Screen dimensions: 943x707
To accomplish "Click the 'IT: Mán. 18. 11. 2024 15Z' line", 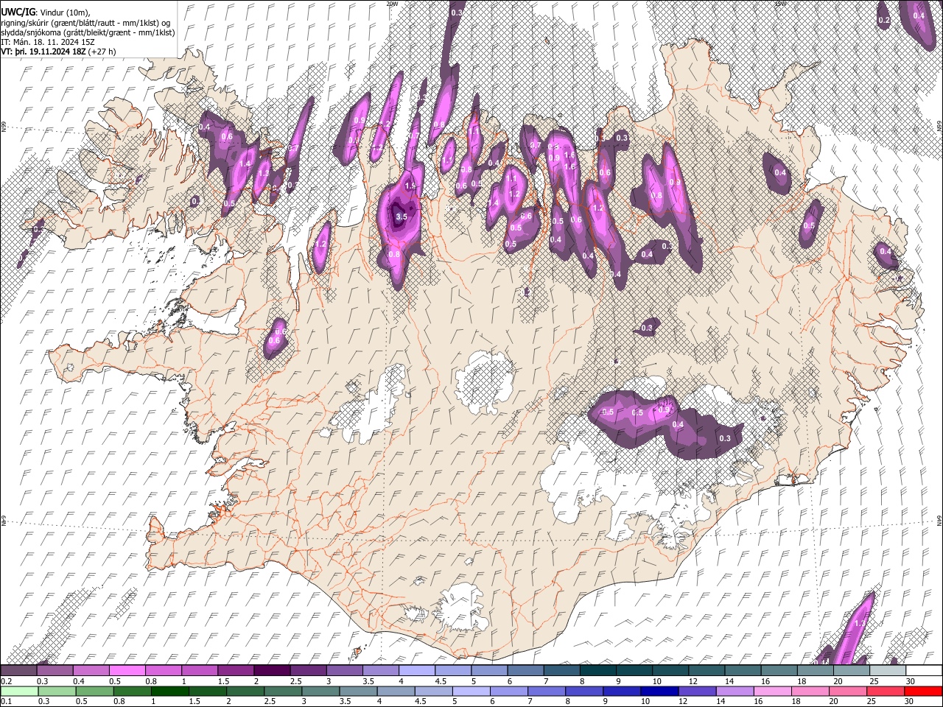I will pyautogui.click(x=47, y=42).
